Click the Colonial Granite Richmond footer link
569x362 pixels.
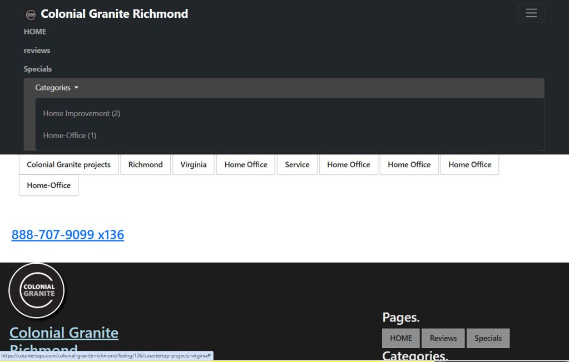pos(63,333)
